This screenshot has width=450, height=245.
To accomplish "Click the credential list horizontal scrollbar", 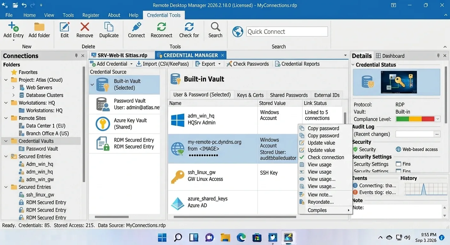I will coord(235,217).
